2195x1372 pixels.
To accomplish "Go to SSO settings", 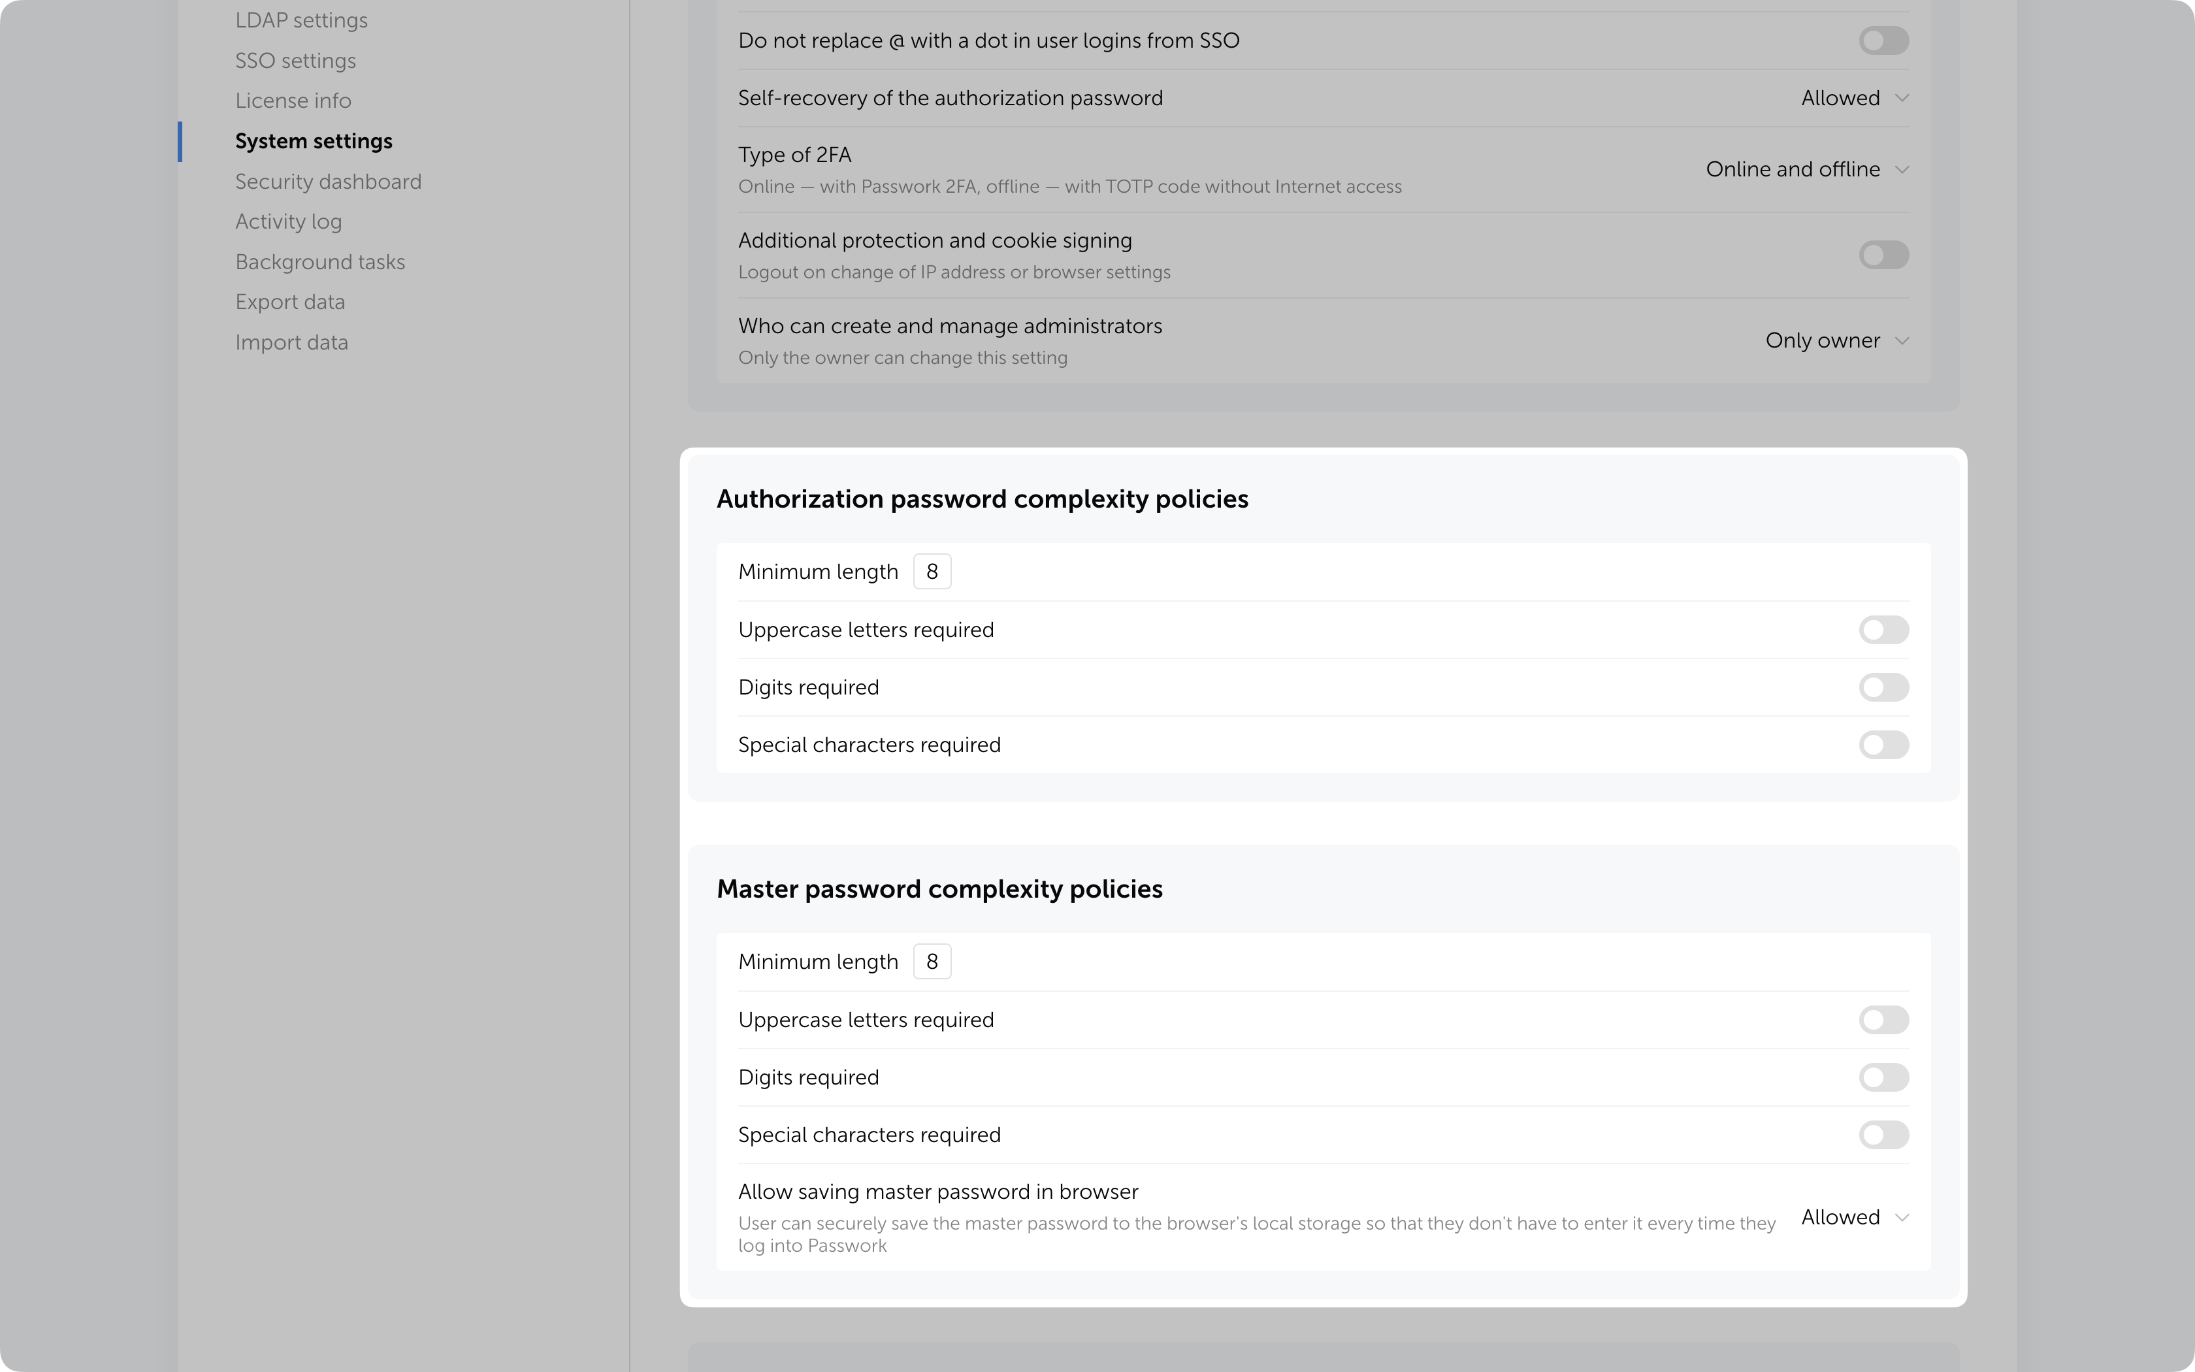I will pyautogui.click(x=295, y=61).
